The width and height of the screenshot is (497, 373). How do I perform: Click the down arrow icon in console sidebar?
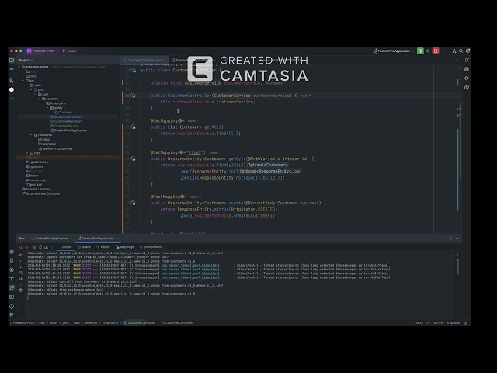(21, 267)
